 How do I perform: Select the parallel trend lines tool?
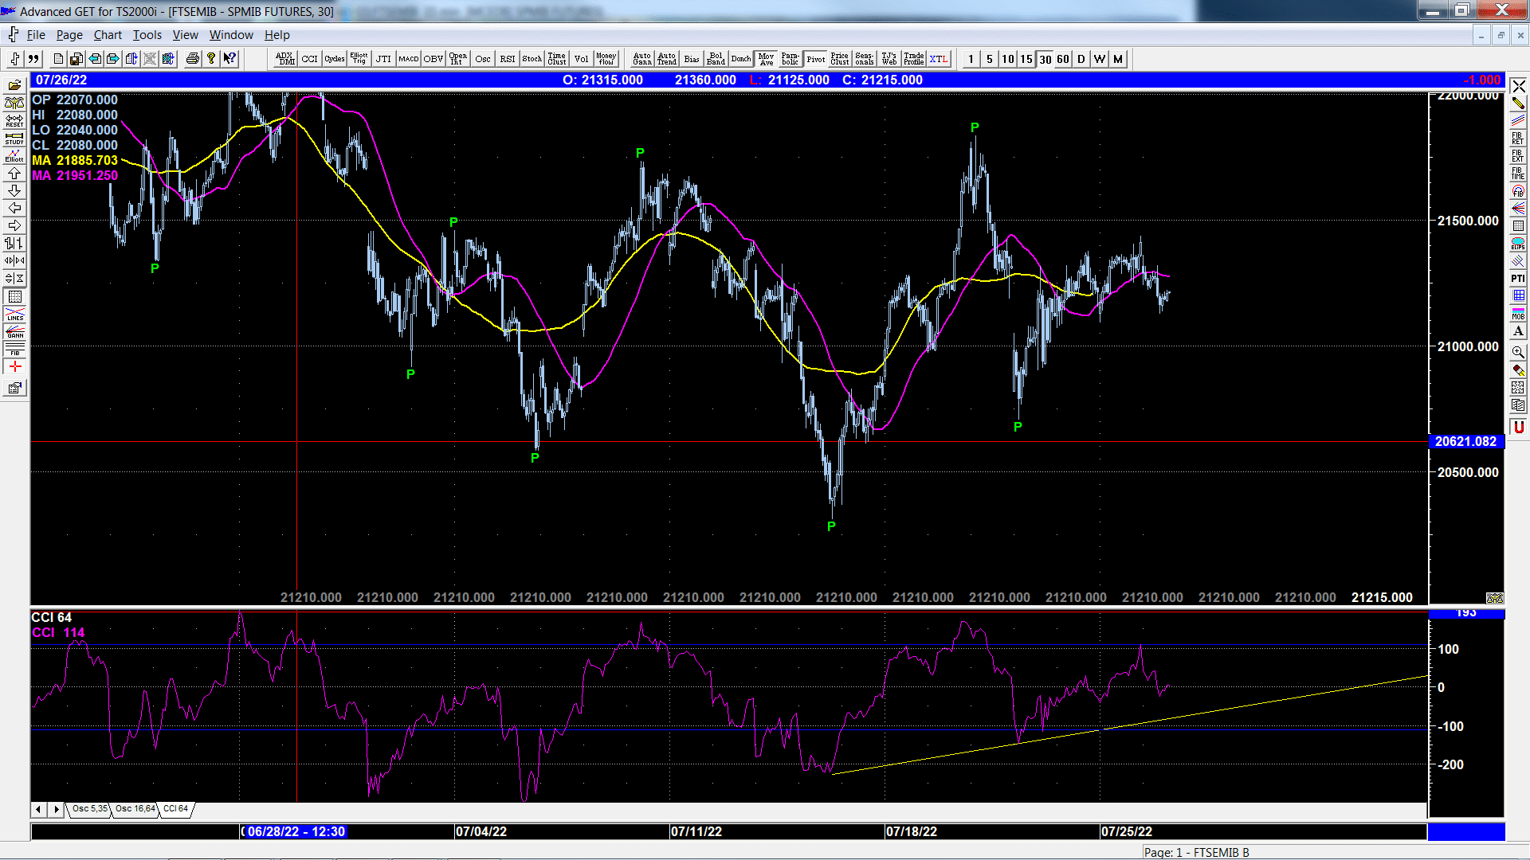[1518, 120]
